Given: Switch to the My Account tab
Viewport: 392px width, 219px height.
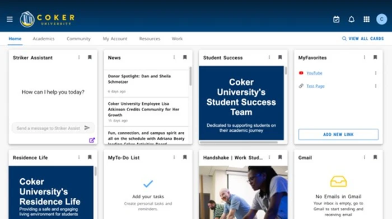Looking at the screenshot, I should (x=115, y=39).
